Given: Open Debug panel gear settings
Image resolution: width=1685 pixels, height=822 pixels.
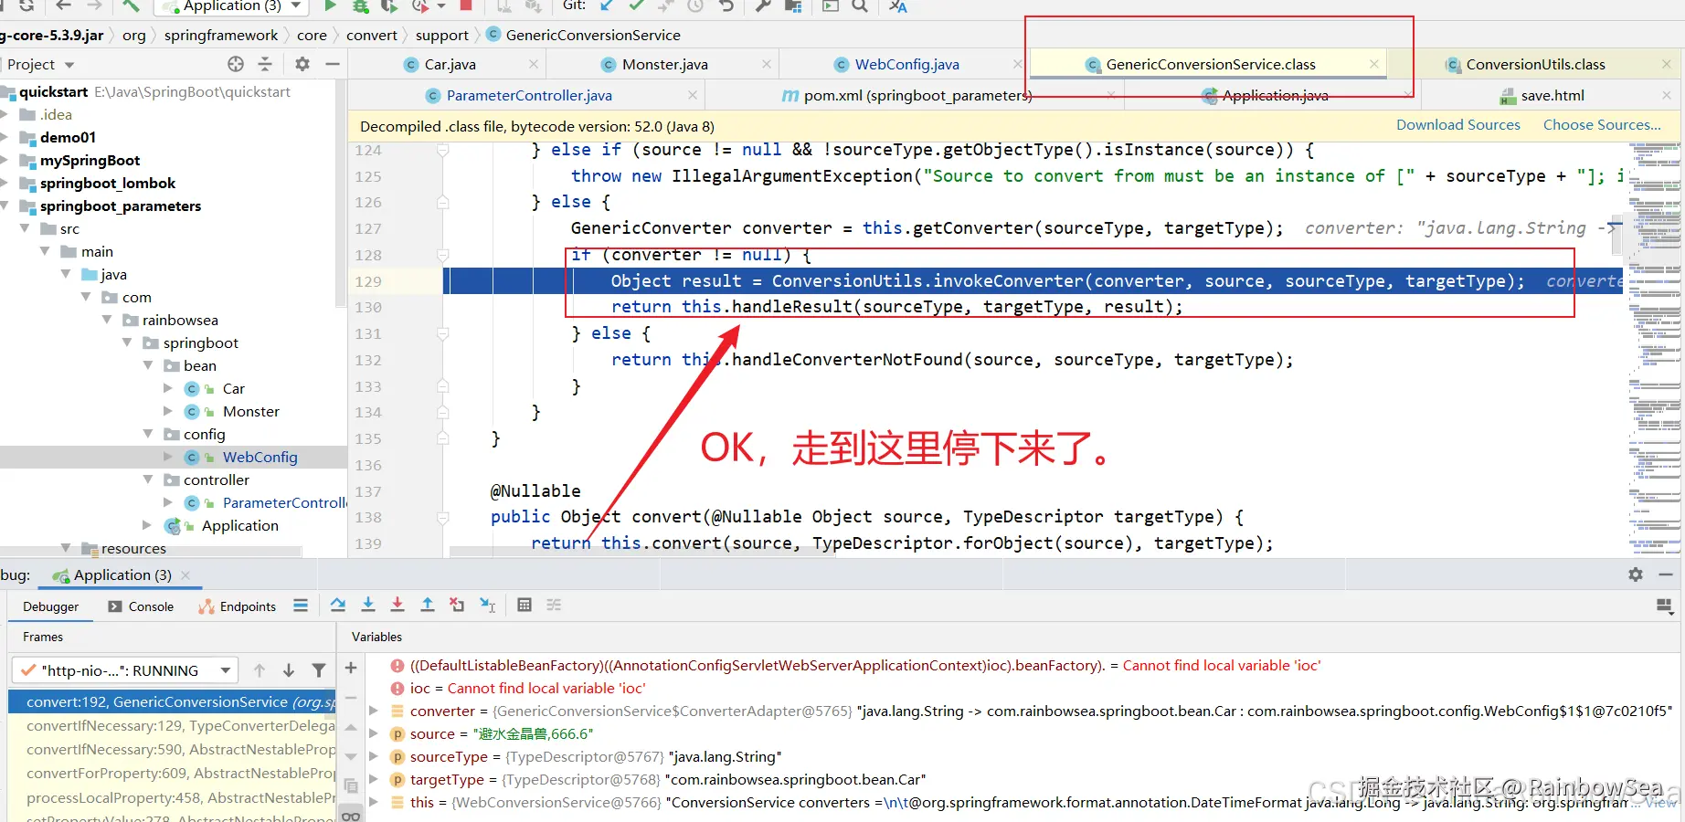Looking at the screenshot, I should pos(1636,574).
